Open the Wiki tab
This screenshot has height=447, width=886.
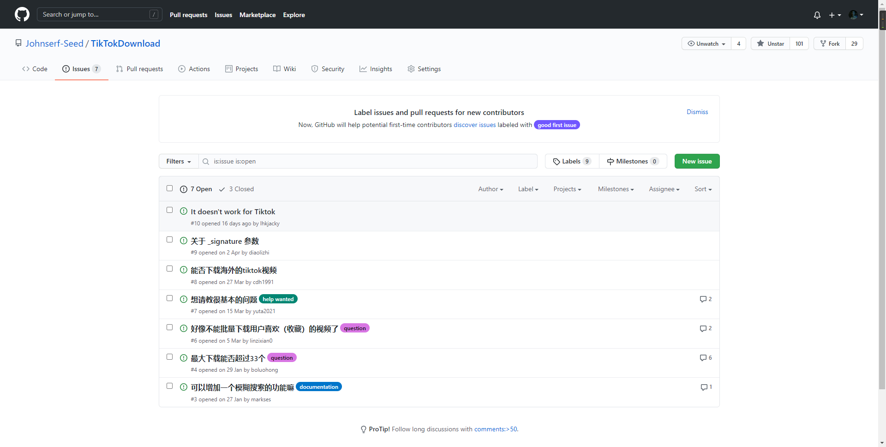point(284,69)
